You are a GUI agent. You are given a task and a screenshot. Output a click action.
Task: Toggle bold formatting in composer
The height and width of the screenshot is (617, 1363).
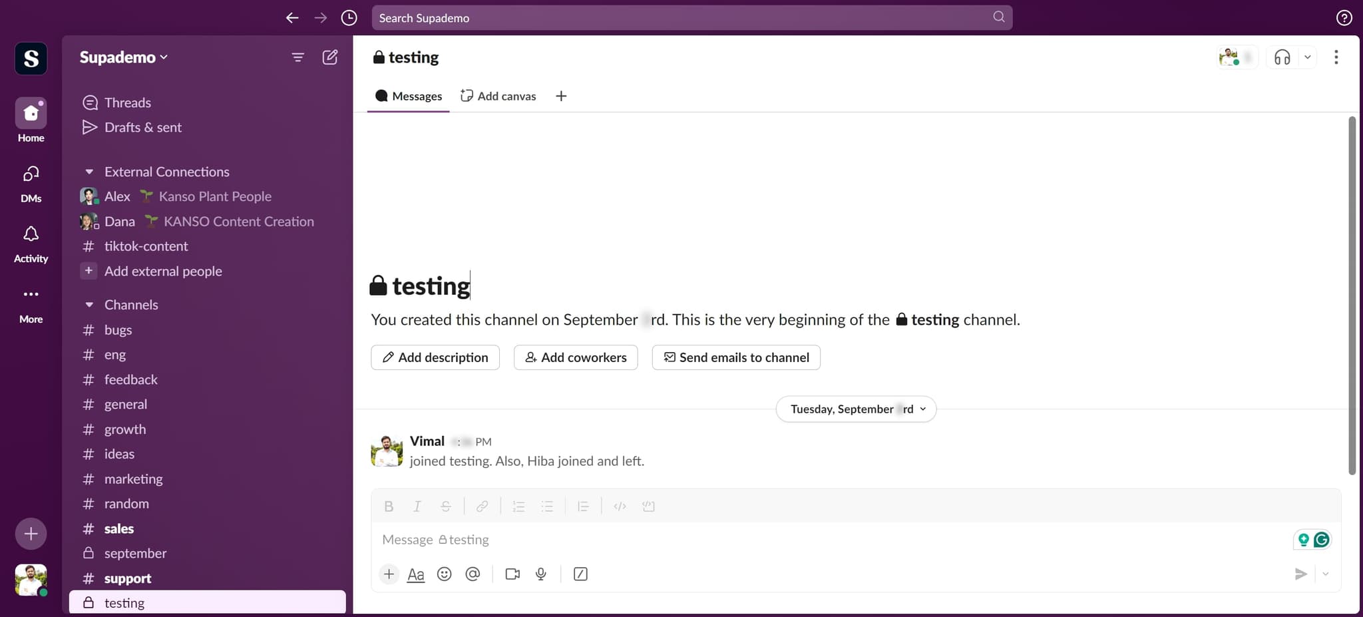389,507
